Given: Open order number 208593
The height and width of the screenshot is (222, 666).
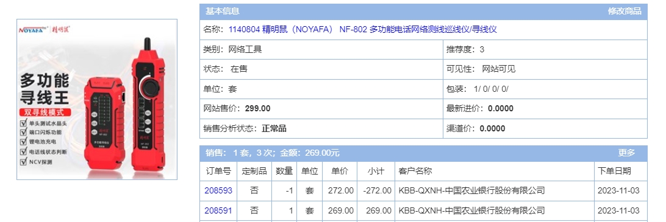Looking at the screenshot, I should [x=218, y=190].
